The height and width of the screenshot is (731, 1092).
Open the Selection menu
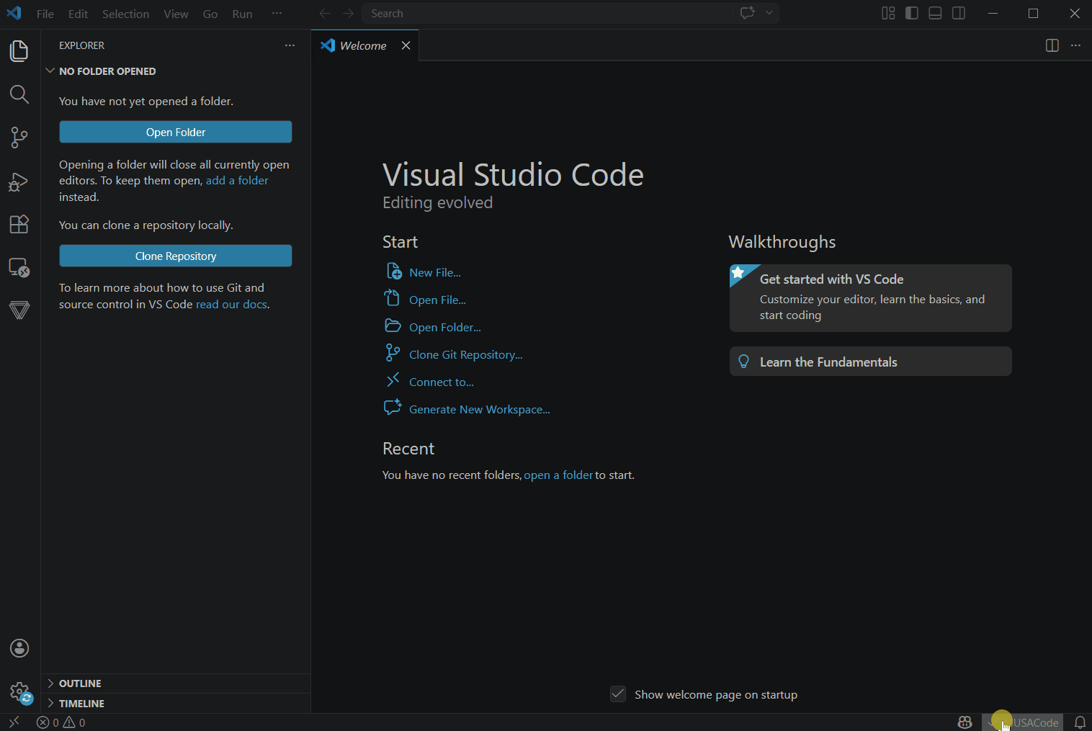point(126,14)
